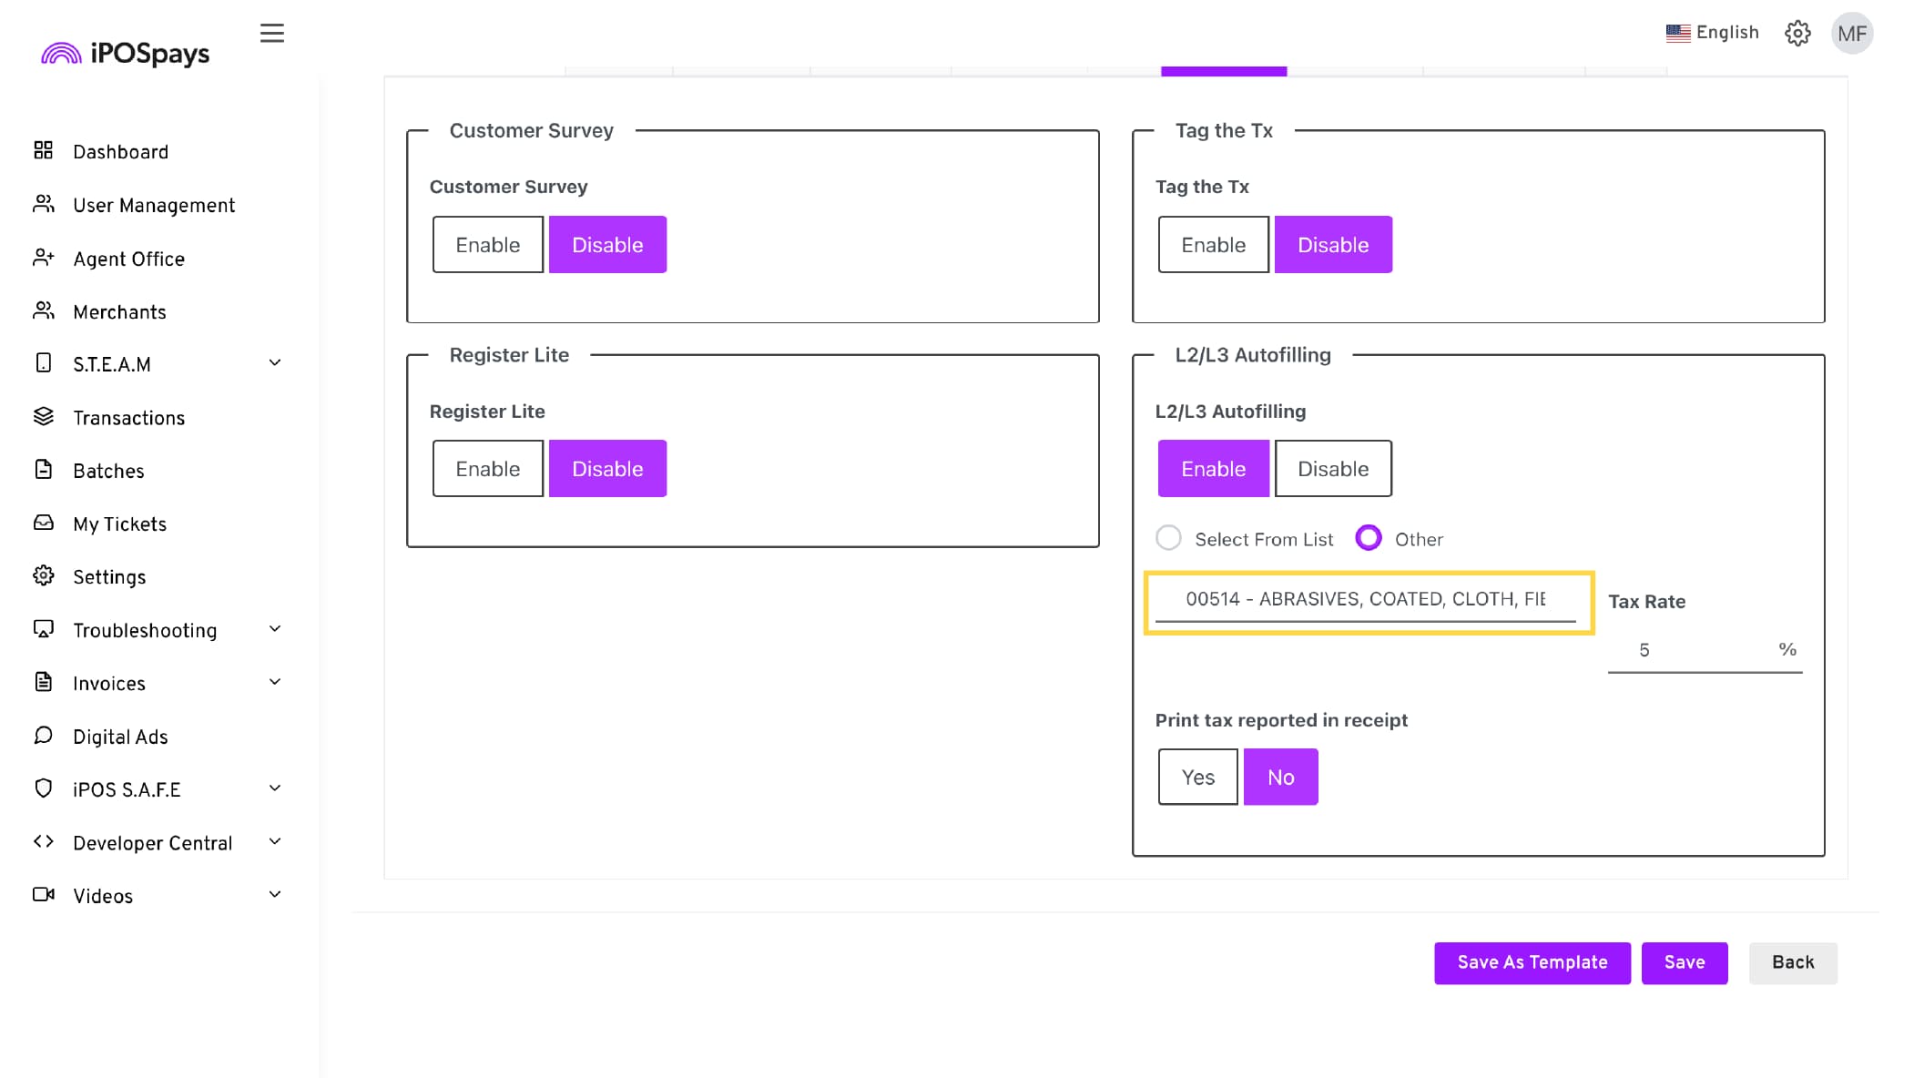
Task: Open the top-right settings gear icon
Action: pos(1797,34)
